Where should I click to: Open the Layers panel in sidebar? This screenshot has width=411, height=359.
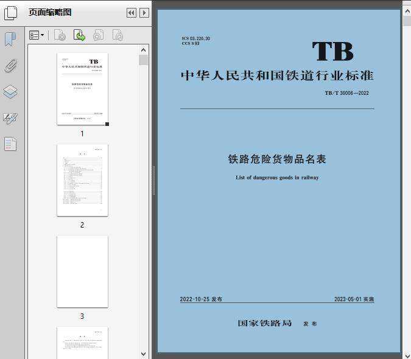(10, 92)
